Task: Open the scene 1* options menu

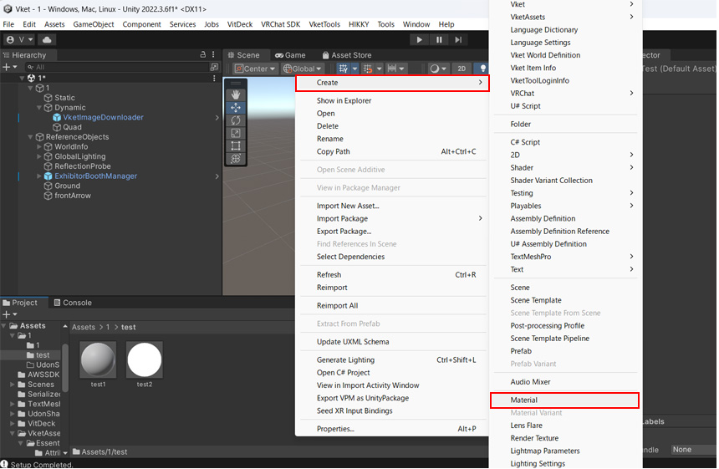Action: [x=214, y=78]
